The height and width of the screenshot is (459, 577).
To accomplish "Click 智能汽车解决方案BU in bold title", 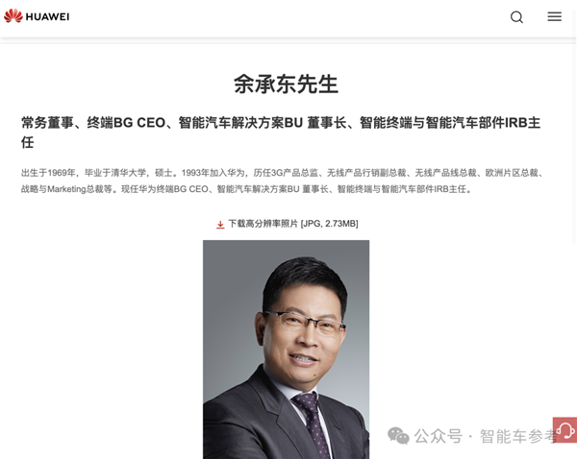I will click(x=240, y=123).
